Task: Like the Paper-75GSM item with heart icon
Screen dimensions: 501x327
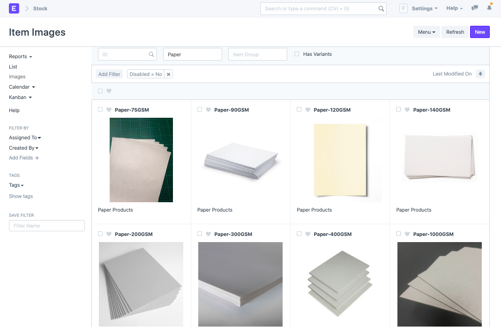Action: click(x=109, y=110)
